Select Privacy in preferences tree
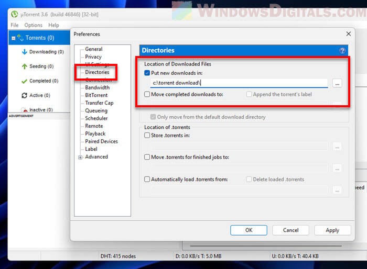This screenshot has width=367, height=269. pos(93,57)
